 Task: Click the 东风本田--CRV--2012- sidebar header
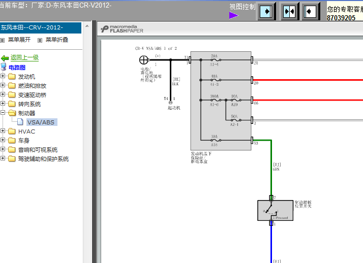click(x=41, y=28)
